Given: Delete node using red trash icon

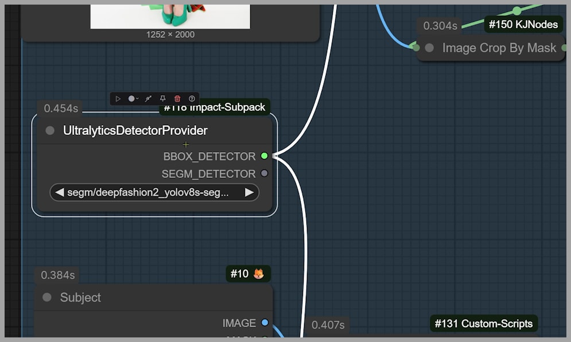Looking at the screenshot, I should point(177,99).
